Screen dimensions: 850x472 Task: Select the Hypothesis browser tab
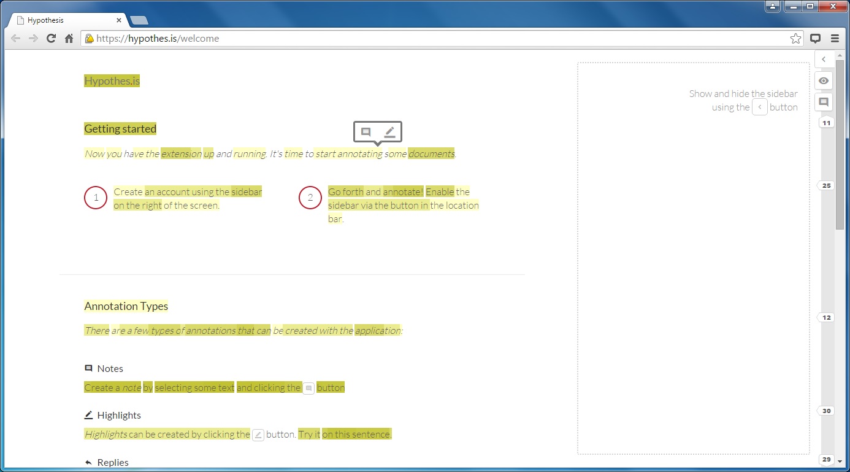[x=69, y=20]
